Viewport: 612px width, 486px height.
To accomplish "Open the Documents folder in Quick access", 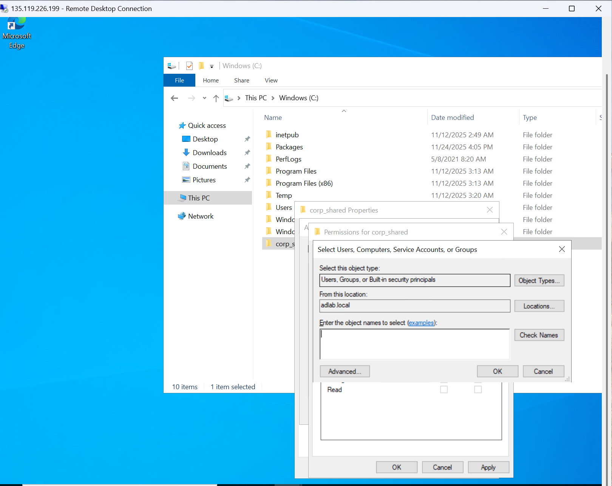I will pyautogui.click(x=210, y=166).
